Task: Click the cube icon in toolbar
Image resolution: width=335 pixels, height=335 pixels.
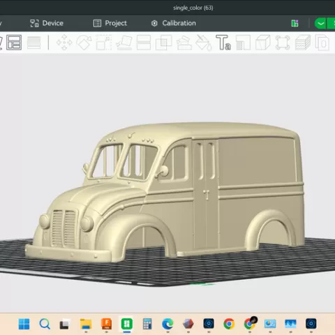Action: tap(263, 43)
